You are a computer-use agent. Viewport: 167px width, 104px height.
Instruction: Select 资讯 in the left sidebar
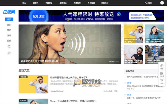(x=9, y=25)
